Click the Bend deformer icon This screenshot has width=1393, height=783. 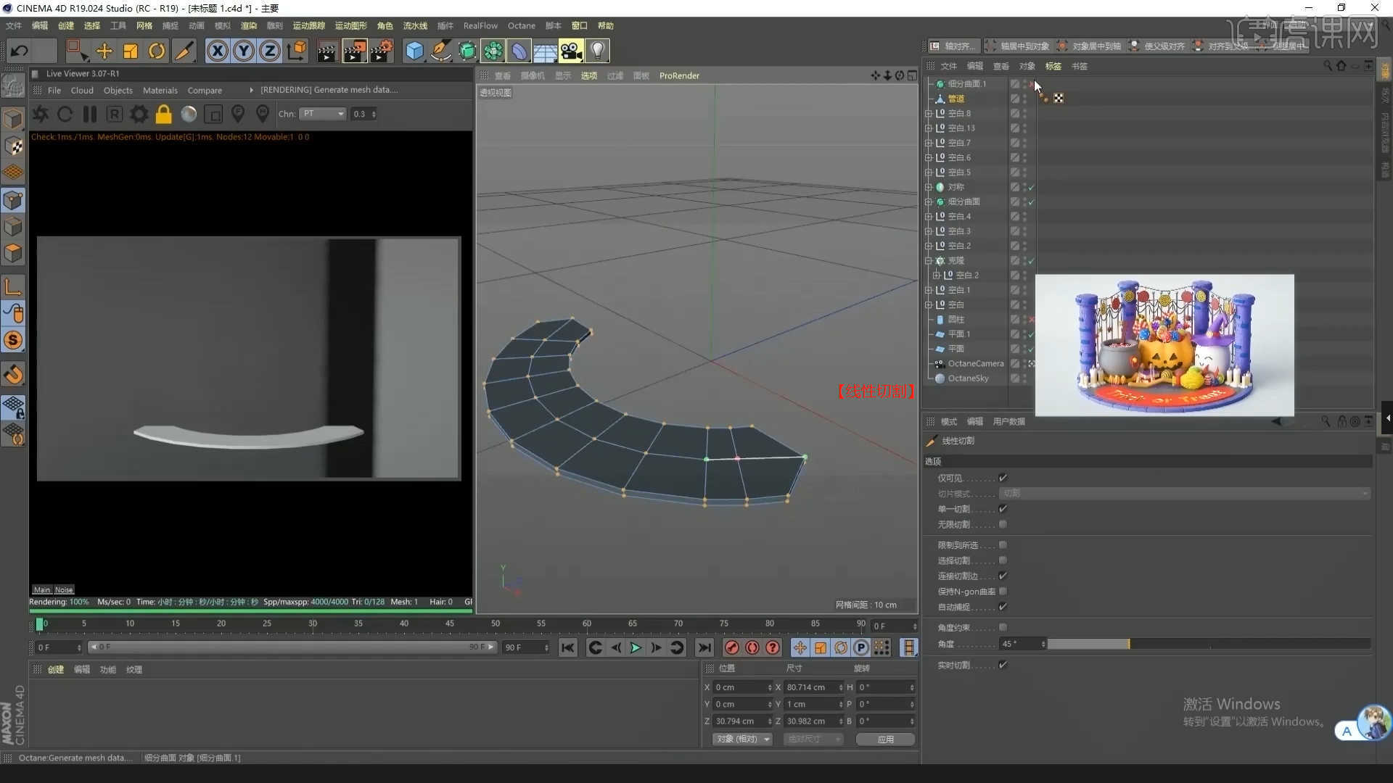(519, 51)
